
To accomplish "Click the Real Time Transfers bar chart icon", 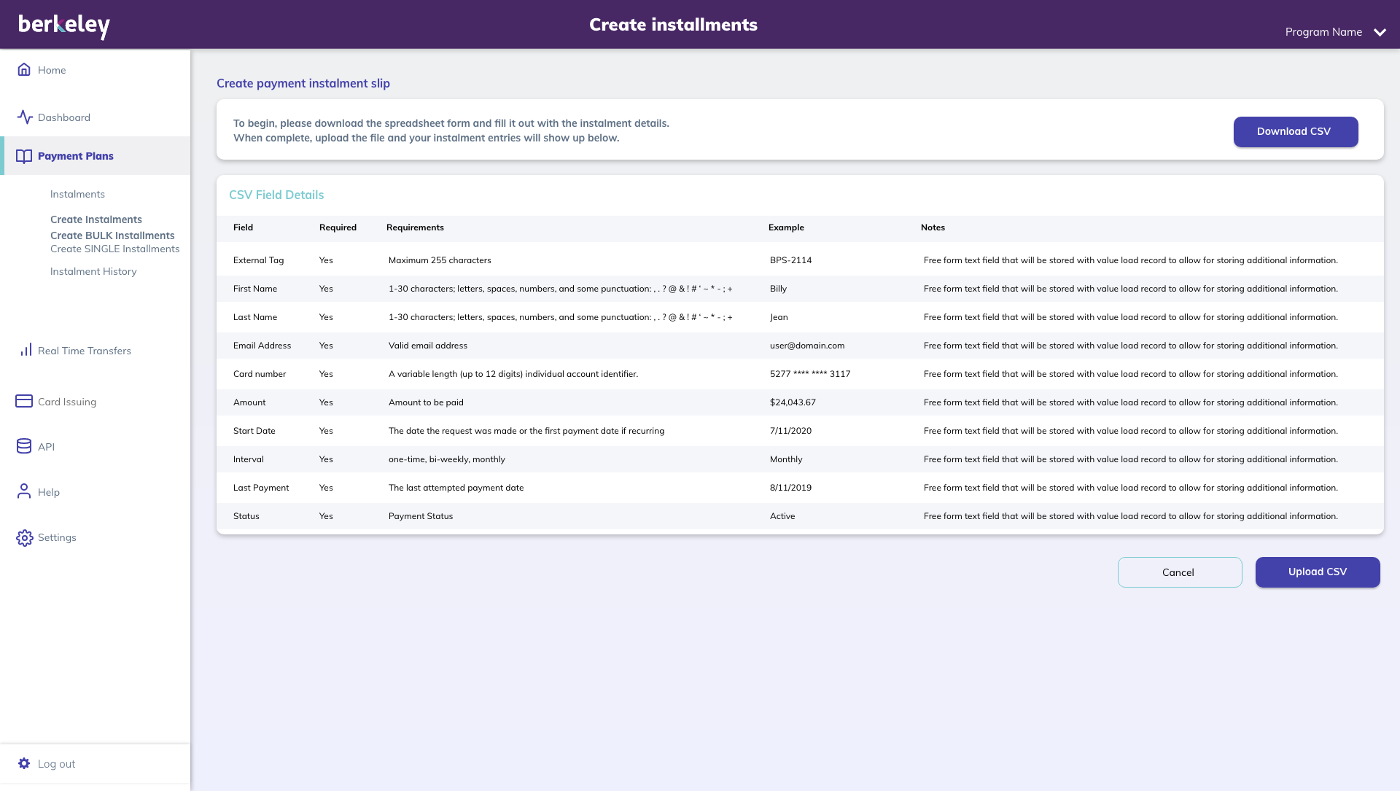I will coord(26,351).
